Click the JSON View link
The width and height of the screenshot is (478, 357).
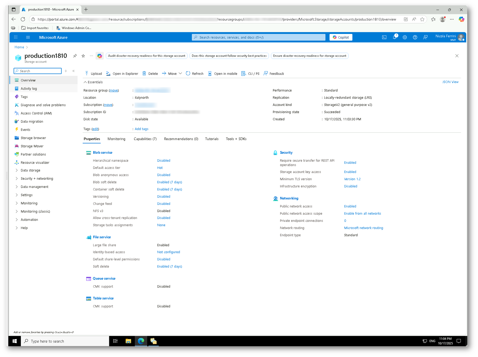450,82
